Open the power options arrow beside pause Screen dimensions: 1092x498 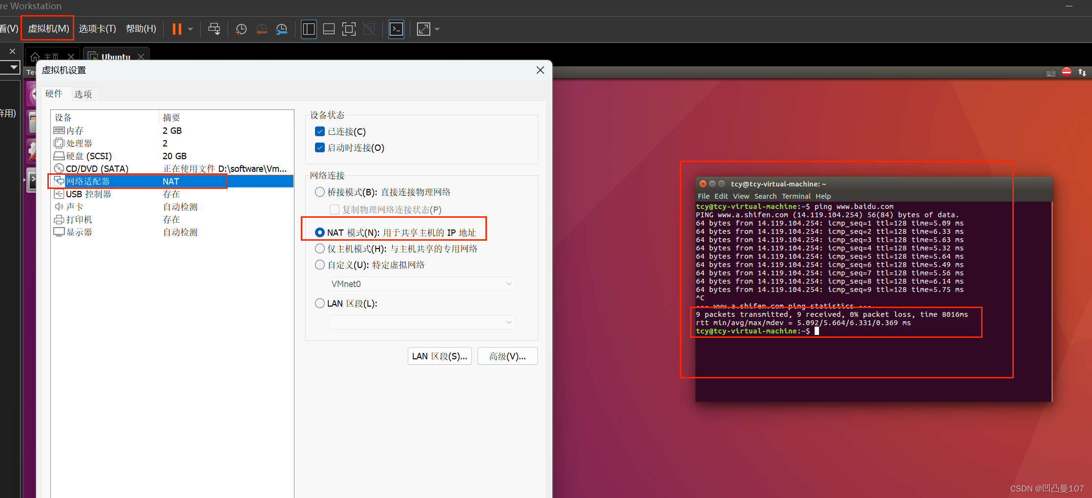(x=190, y=29)
